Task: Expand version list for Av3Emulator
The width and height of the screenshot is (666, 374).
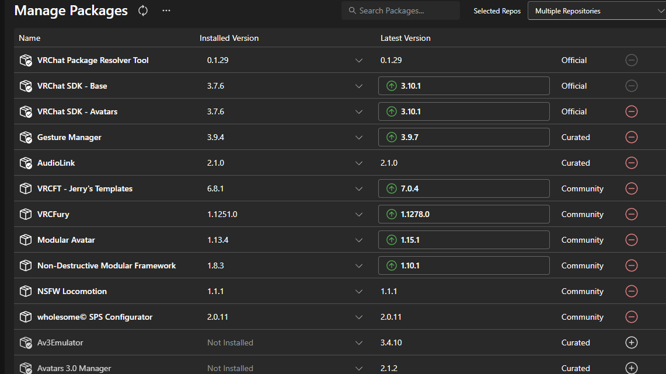Action: click(x=359, y=343)
